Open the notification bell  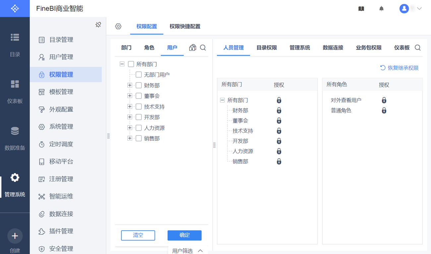click(381, 9)
